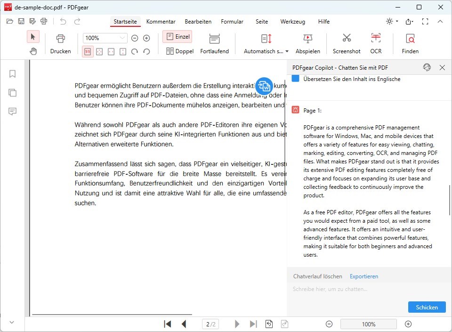Image resolution: width=452 pixels, height=332 pixels.
Task: Open the bookmarks sidebar panel
Action: tap(12, 74)
